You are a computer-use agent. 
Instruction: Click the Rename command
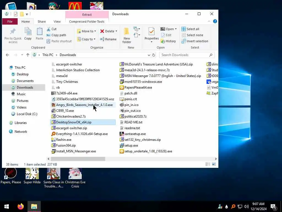coord(108,39)
